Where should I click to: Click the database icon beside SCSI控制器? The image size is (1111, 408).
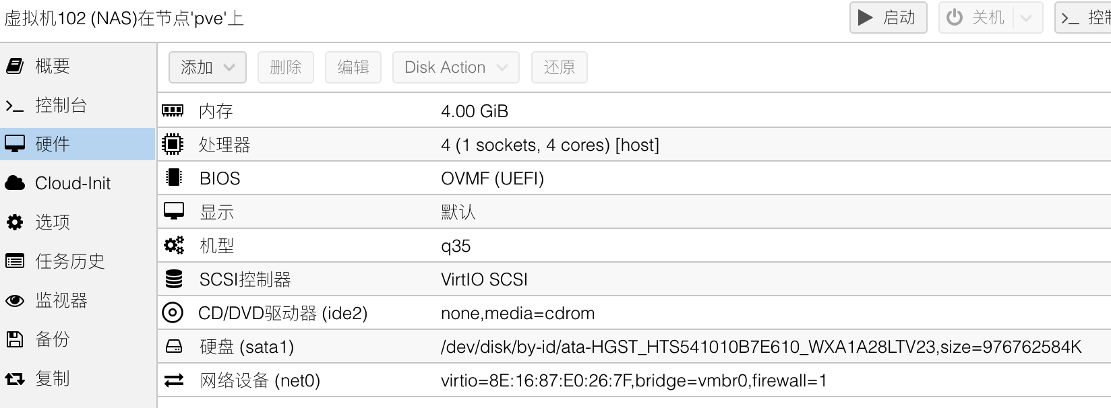[173, 279]
